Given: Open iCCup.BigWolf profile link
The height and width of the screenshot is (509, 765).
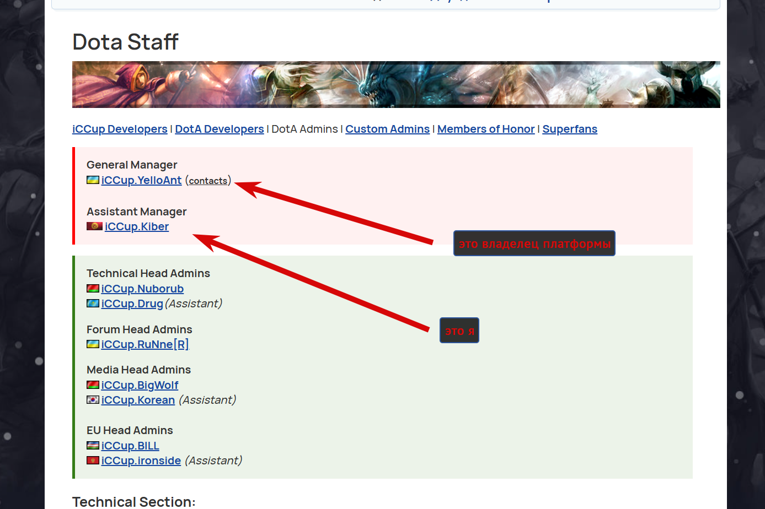Looking at the screenshot, I should point(140,385).
